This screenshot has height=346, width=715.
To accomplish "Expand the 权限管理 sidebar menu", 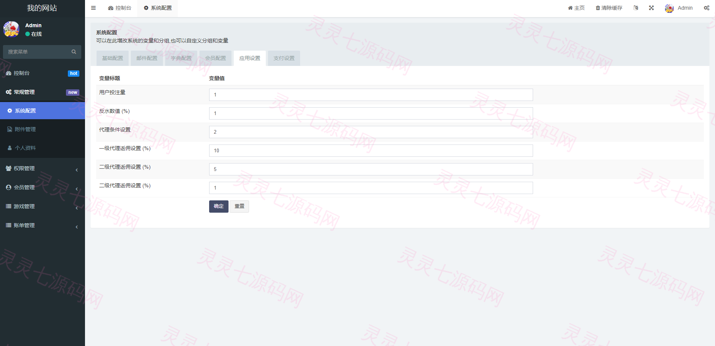I will [x=42, y=168].
